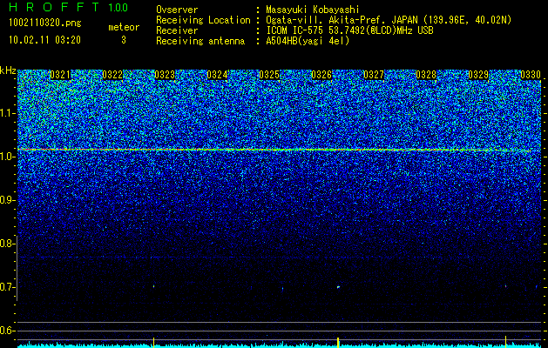Click the yellow meteor marker after 0329
The height and width of the screenshot is (348, 548).
pyautogui.click(x=505, y=341)
